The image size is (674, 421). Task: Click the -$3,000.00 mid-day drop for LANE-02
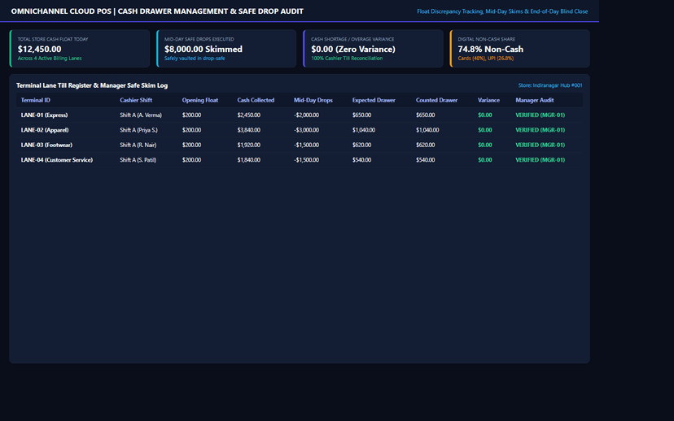coord(307,130)
